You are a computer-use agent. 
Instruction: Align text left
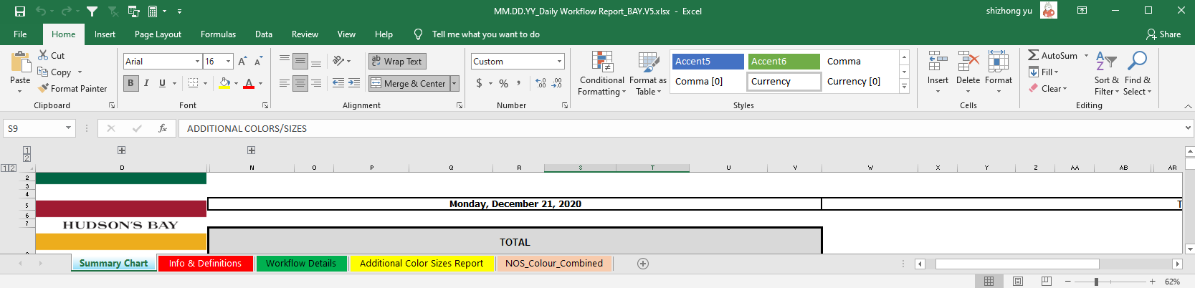pos(285,83)
